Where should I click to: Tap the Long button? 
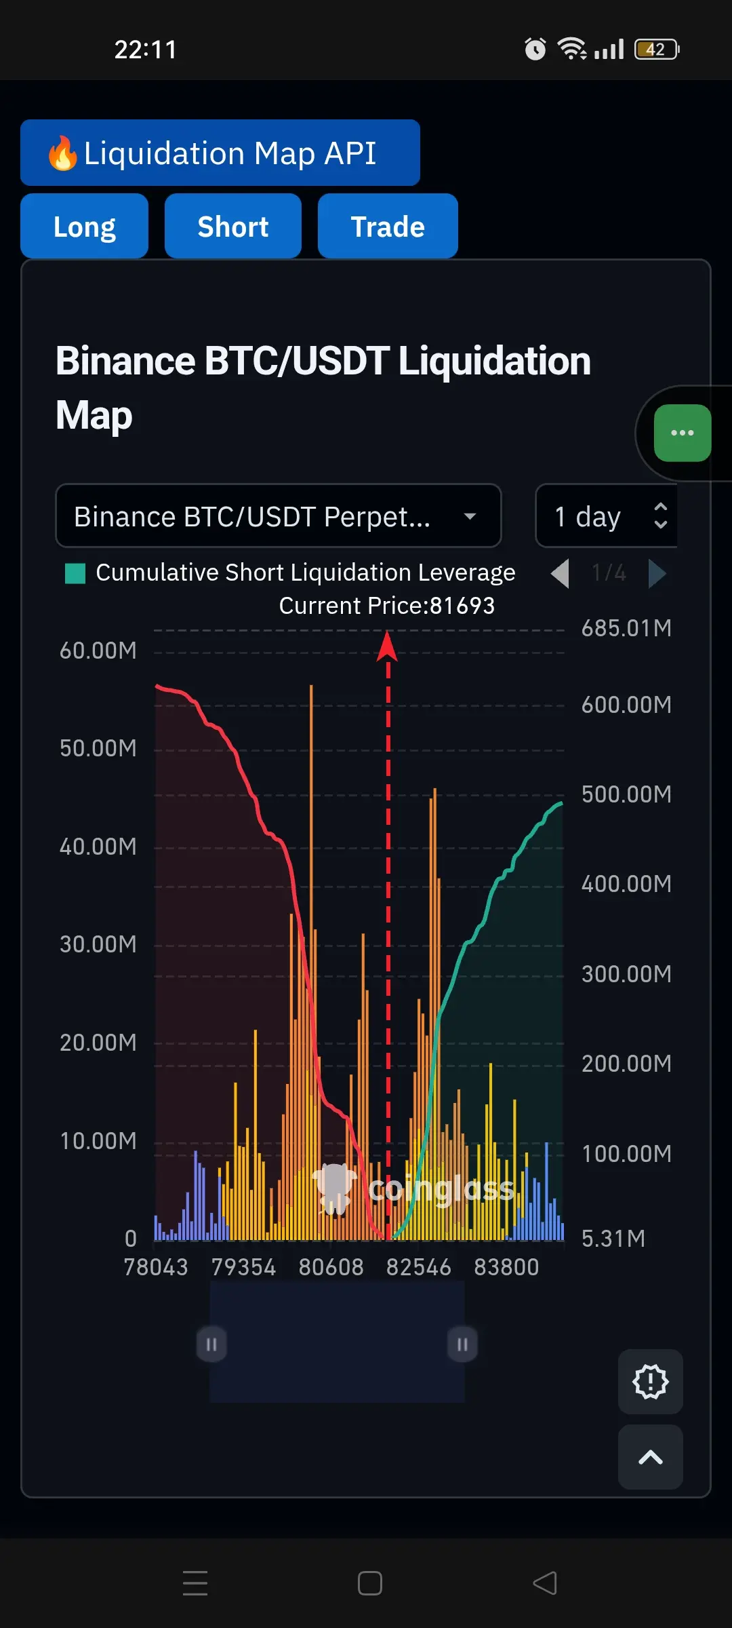(84, 226)
